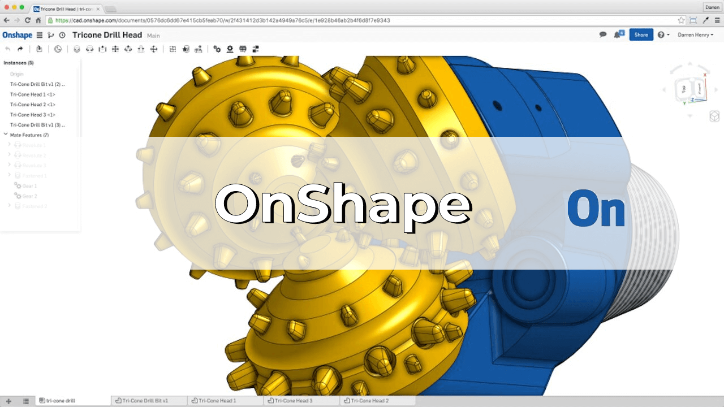Select Tri-Cone Head 1 <1> instance
Screen dimensions: 724x407
tap(33, 94)
